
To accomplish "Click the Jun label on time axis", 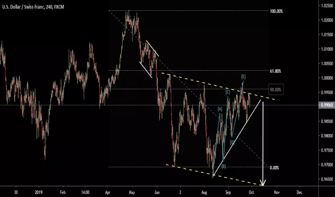I will [x=157, y=193].
